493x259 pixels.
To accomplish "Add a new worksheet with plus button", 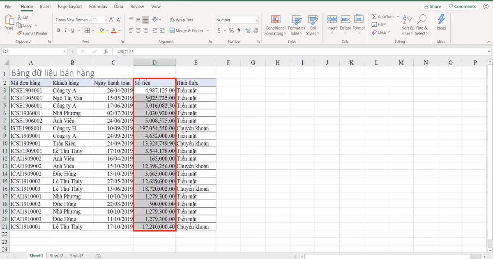I will [x=98, y=256].
